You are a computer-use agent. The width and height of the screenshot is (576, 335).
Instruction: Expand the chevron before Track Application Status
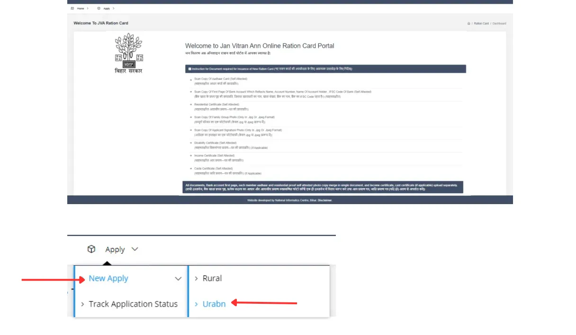[82, 304]
